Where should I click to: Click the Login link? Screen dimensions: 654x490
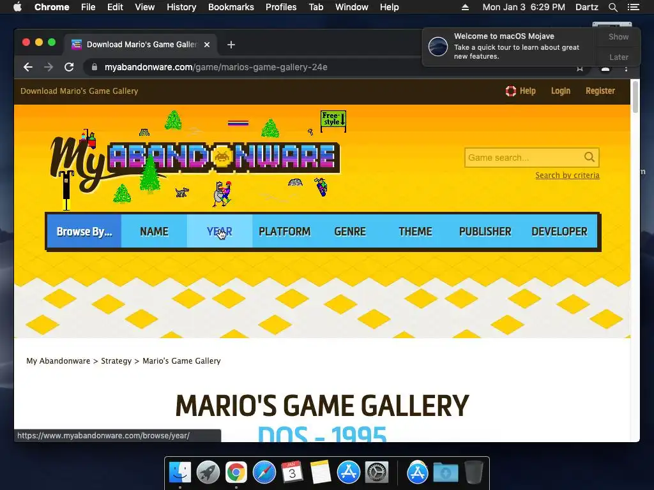pyautogui.click(x=561, y=91)
